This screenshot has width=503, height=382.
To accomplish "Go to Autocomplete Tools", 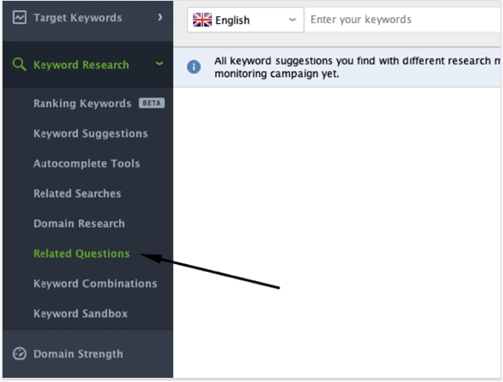I will point(87,164).
